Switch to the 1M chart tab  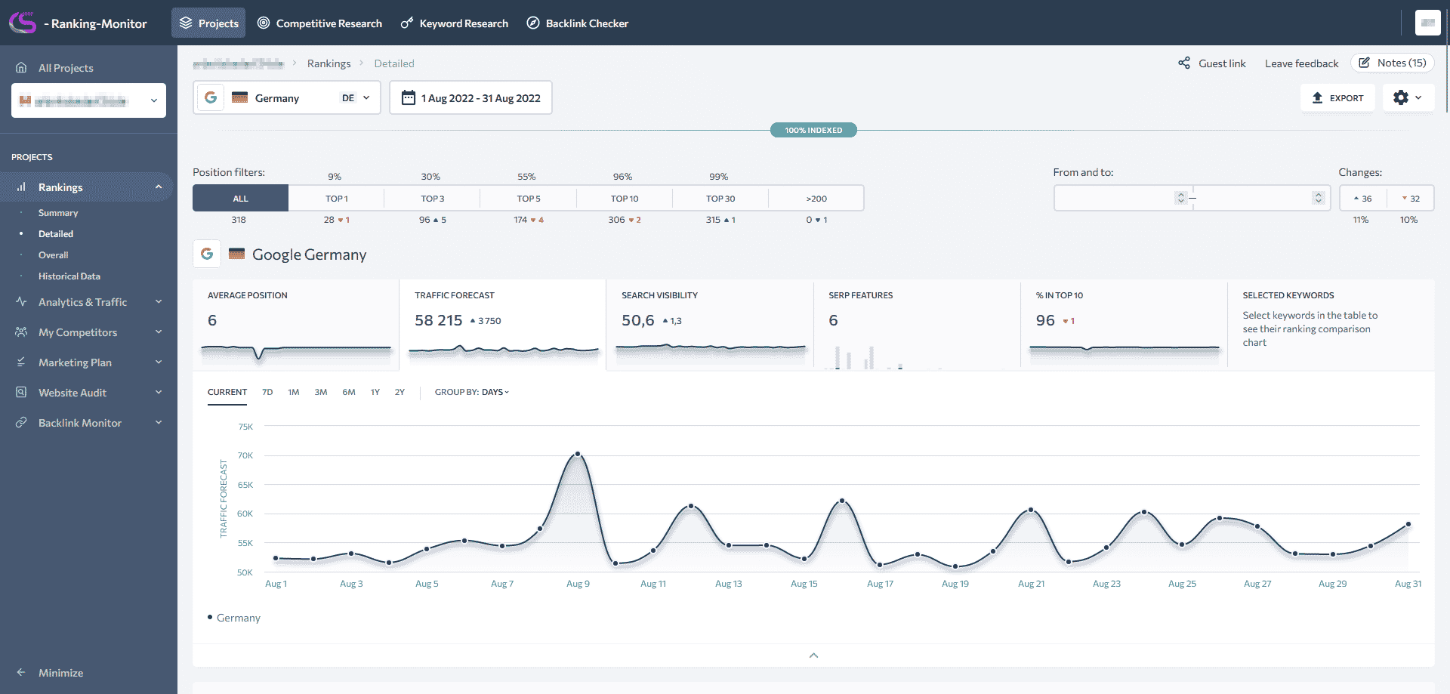coord(294,392)
